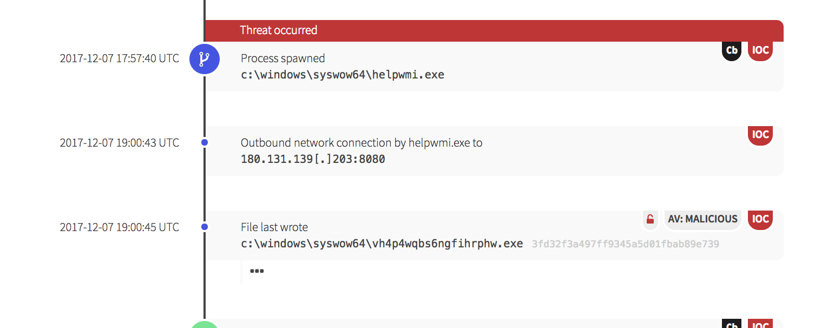Click the IOC badge on outbound network connection
The image size is (828, 328).
(x=760, y=135)
